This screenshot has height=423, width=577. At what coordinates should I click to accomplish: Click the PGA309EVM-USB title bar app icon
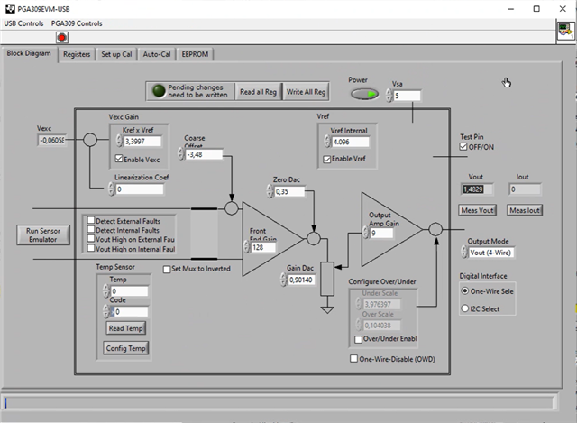10,8
